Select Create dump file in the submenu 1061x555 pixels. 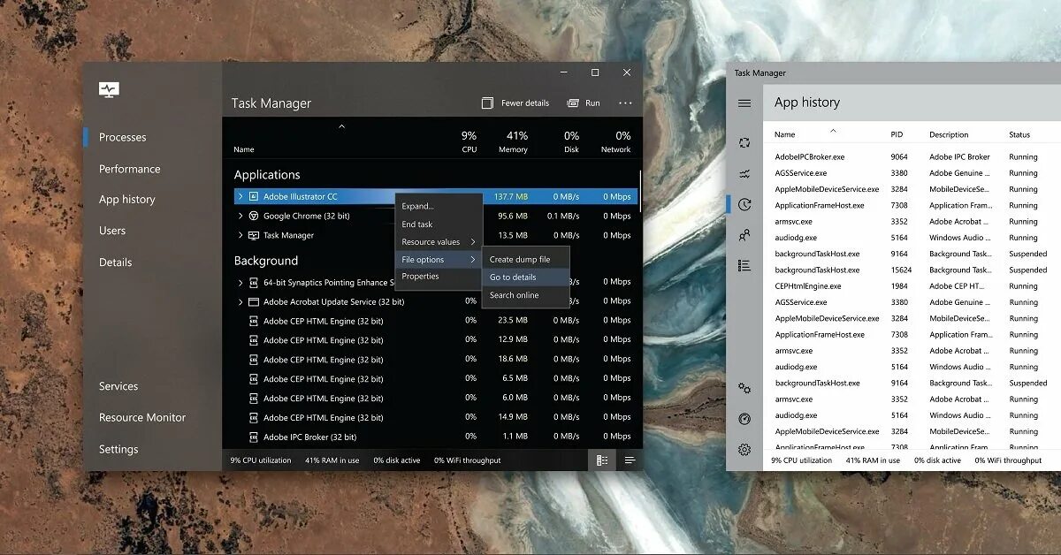[x=525, y=260]
